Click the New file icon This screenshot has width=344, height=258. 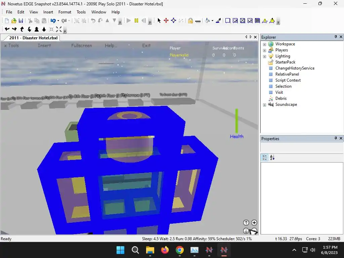(7, 20)
